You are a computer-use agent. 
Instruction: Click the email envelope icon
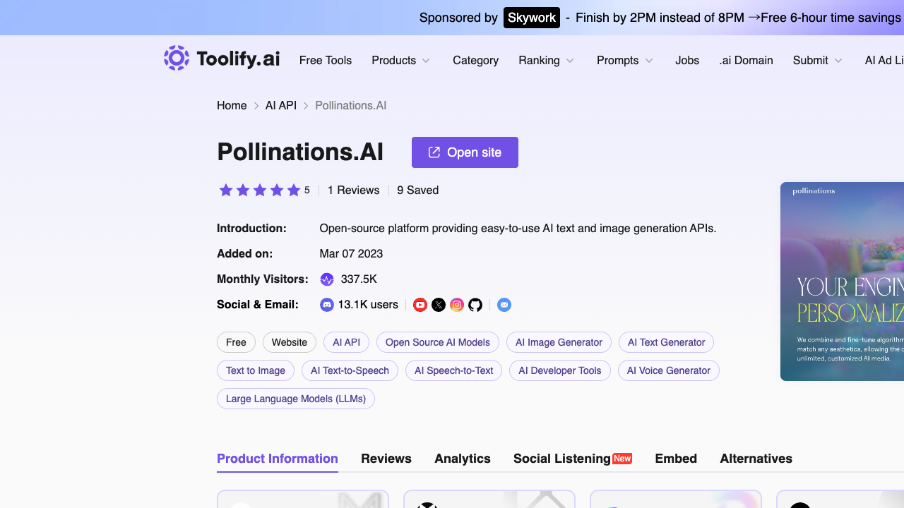504,305
